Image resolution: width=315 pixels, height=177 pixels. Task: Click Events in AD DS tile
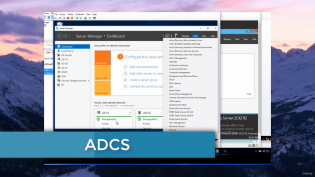click(146, 124)
